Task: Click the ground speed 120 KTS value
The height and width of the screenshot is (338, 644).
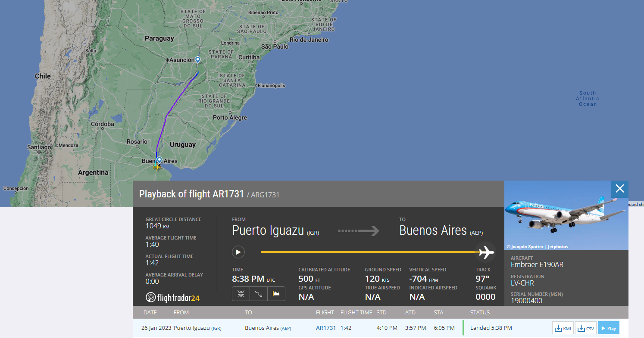Action: pyautogui.click(x=377, y=279)
